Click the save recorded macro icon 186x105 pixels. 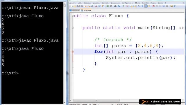(167, 6)
